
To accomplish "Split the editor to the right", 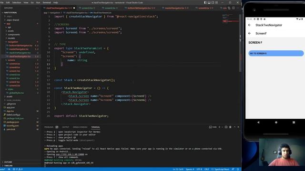I will [234, 8].
